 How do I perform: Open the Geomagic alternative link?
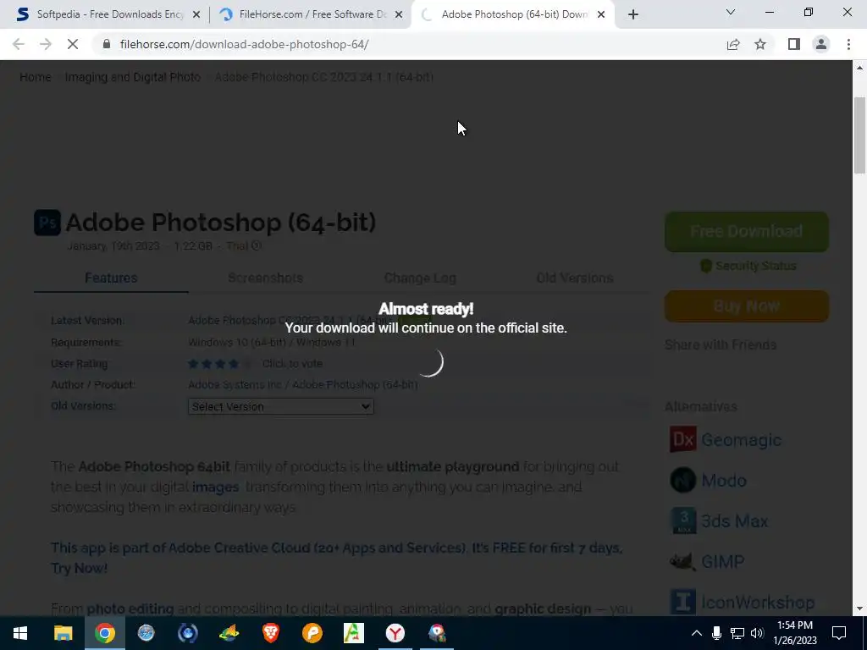pyautogui.click(x=741, y=440)
